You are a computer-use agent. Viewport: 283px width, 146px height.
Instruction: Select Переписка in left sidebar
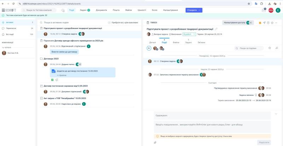[x=17, y=28]
